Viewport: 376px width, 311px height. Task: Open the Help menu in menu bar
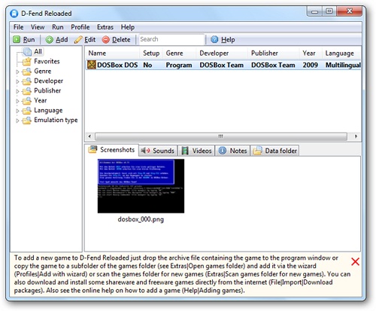(128, 27)
